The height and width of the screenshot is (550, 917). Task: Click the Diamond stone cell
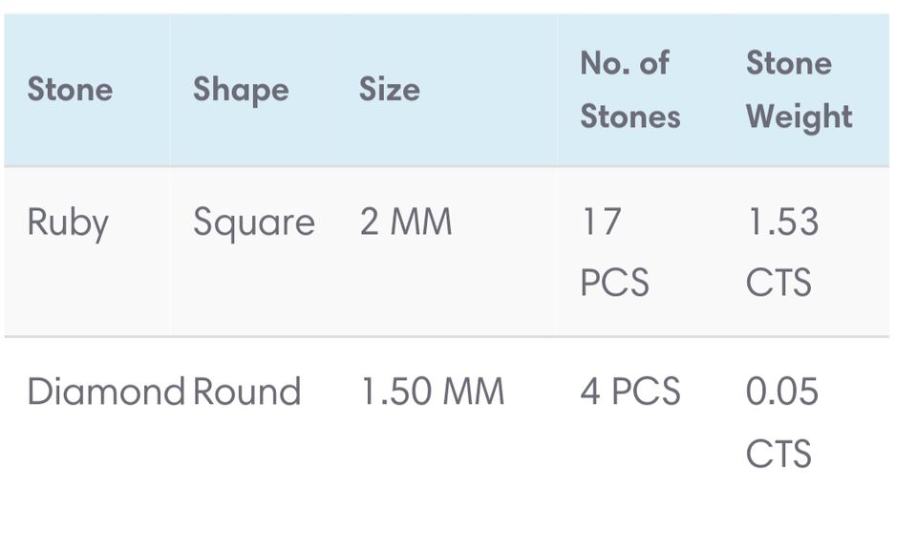pyautogui.click(x=105, y=392)
